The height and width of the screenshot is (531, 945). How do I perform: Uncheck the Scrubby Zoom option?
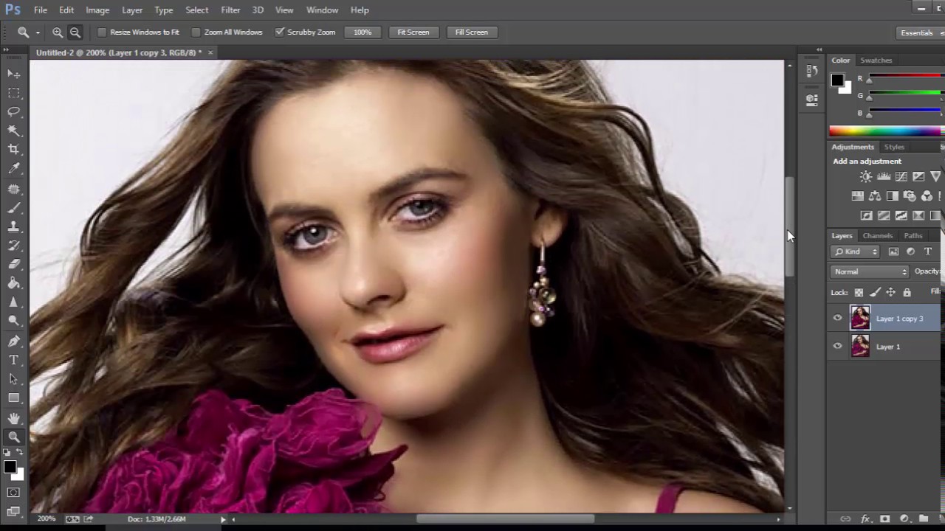tap(280, 32)
